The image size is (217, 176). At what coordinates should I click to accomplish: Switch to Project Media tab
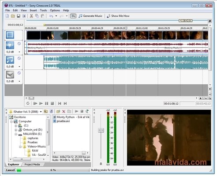click(32, 165)
